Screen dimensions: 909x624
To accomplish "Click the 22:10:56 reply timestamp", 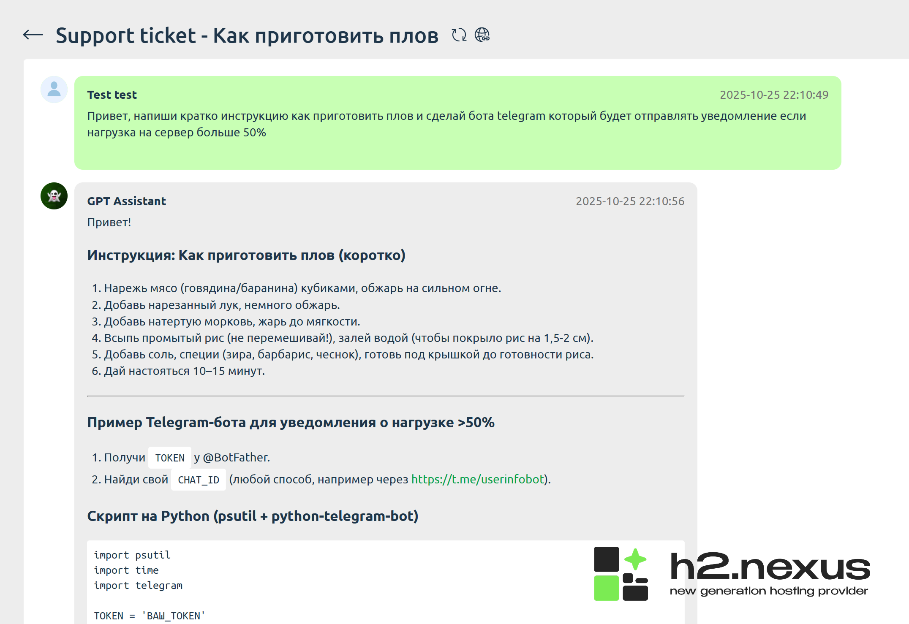I will (x=630, y=201).
